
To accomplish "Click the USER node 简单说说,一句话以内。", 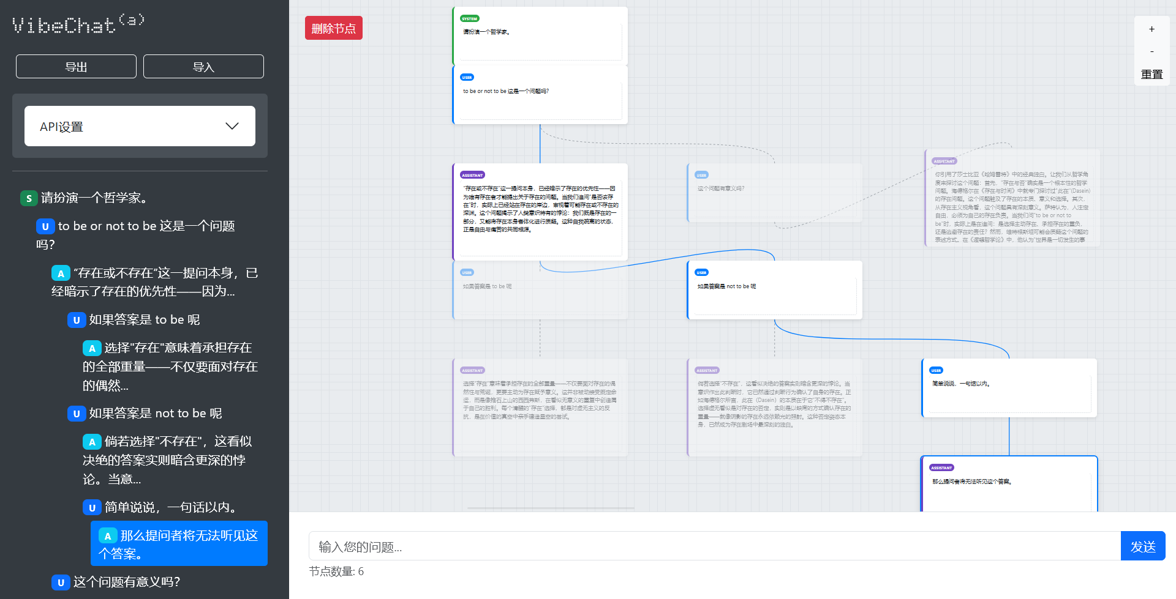I will (x=1009, y=388).
